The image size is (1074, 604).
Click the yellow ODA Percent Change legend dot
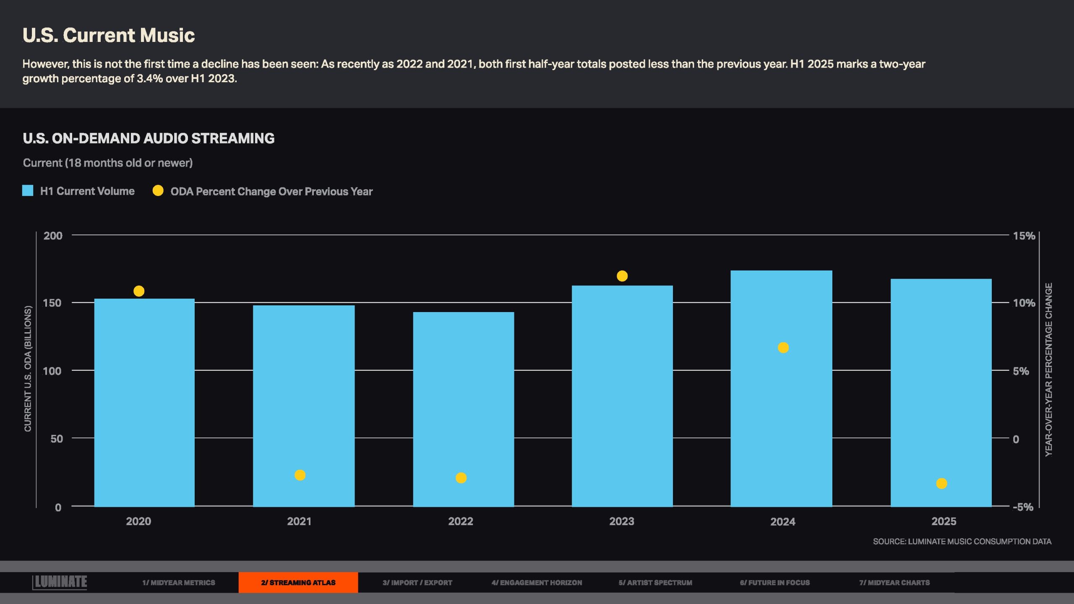click(158, 191)
